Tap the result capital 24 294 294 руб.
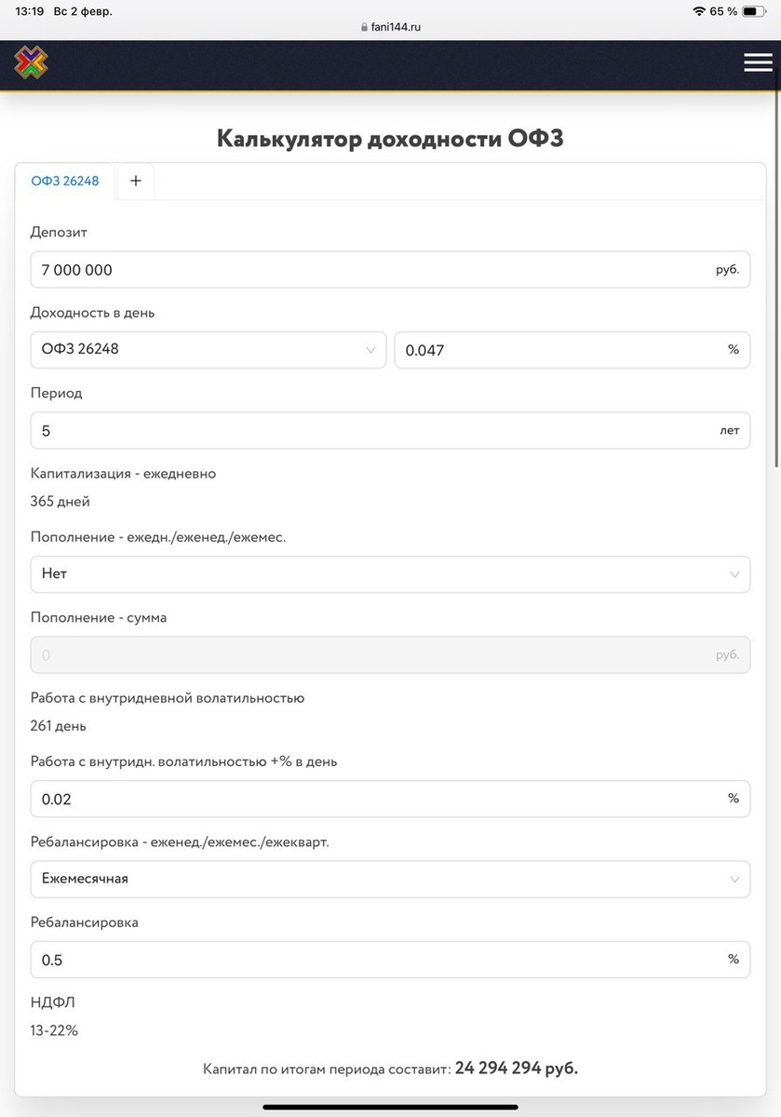The width and height of the screenshot is (781, 1117). [516, 1069]
